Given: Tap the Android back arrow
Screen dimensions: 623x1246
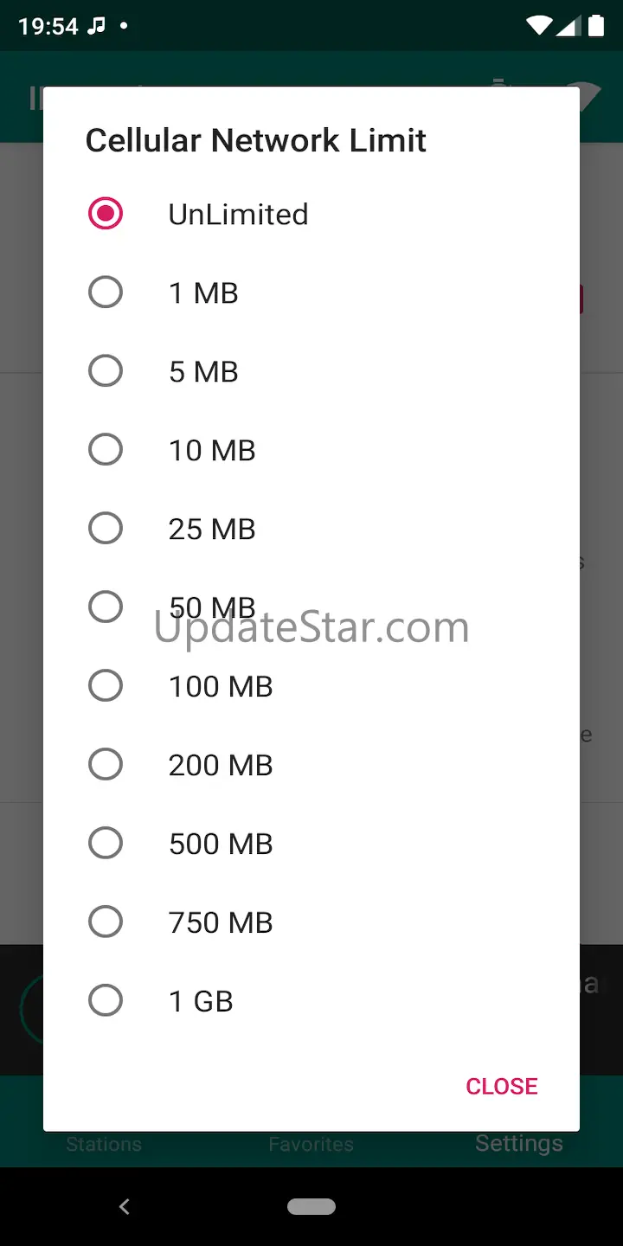Looking at the screenshot, I should coord(125,1206).
